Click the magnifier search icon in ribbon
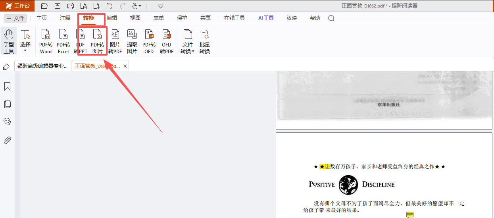494x218 pixels. pos(331,18)
